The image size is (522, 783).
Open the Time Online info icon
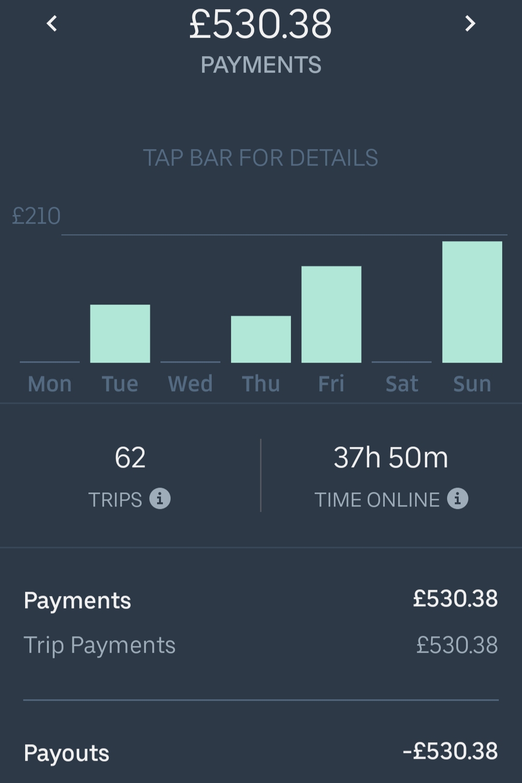tap(458, 498)
